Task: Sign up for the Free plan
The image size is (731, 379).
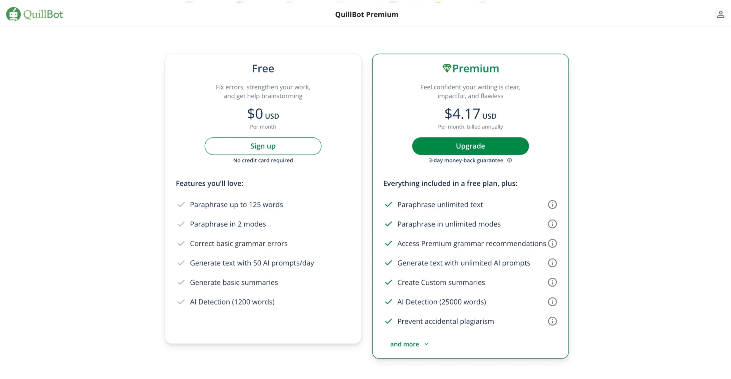Action: coord(263,146)
